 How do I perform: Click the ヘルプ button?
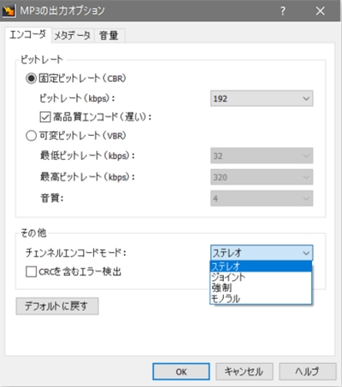coord(308,372)
